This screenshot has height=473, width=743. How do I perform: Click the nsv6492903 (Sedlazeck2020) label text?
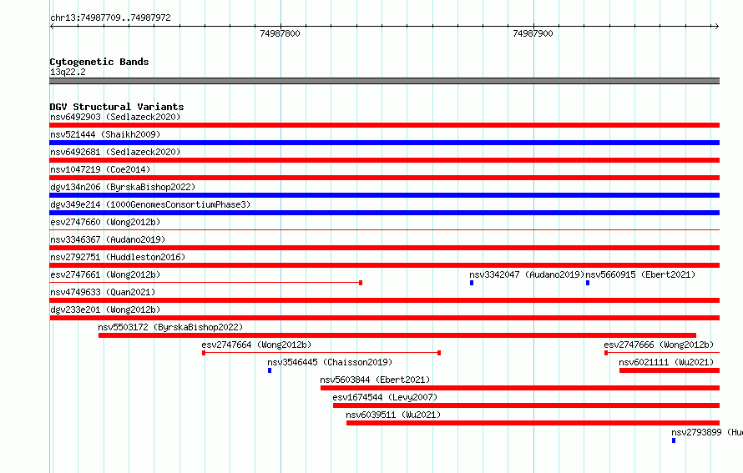(x=115, y=117)
